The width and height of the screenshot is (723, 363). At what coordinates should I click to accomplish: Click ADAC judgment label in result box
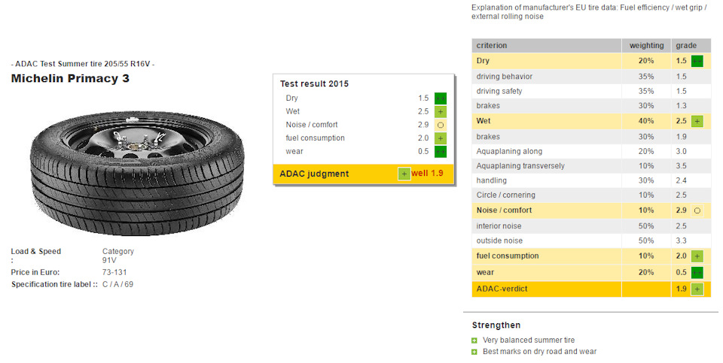[314, 174]
